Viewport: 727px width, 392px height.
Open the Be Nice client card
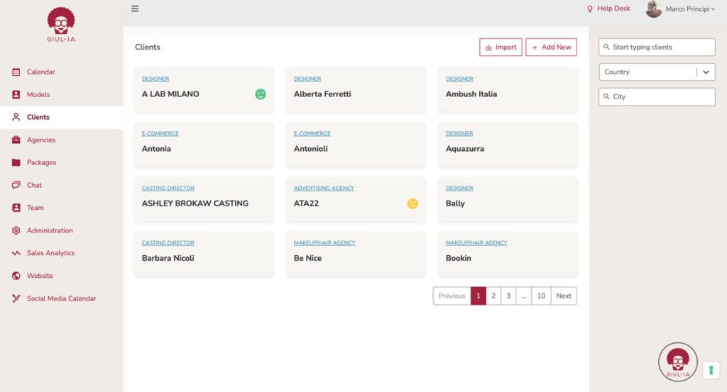tap(356, 254)
